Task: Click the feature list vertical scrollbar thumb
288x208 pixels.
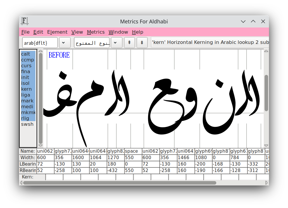Action: 41,98
